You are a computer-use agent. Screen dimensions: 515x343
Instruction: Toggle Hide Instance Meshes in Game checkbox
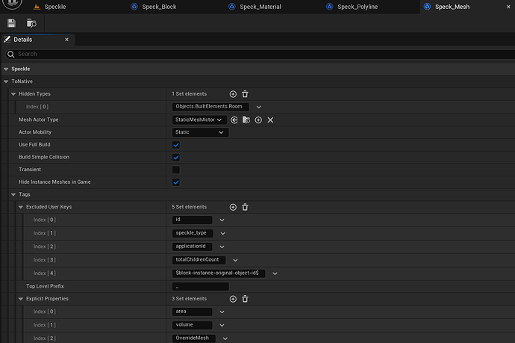176,182
